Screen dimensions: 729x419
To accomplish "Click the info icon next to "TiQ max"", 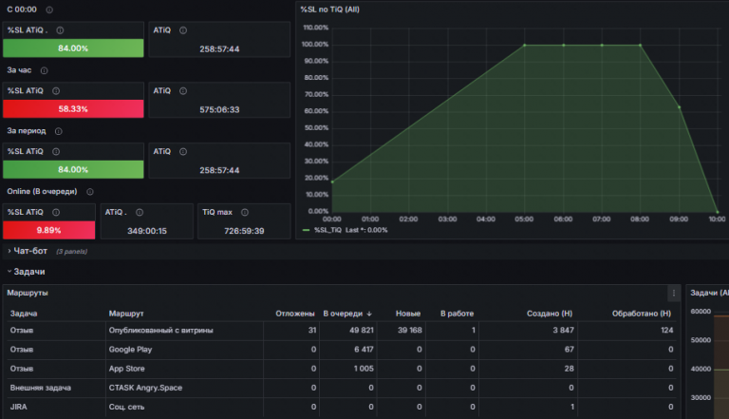I will (x=245, y=212).
